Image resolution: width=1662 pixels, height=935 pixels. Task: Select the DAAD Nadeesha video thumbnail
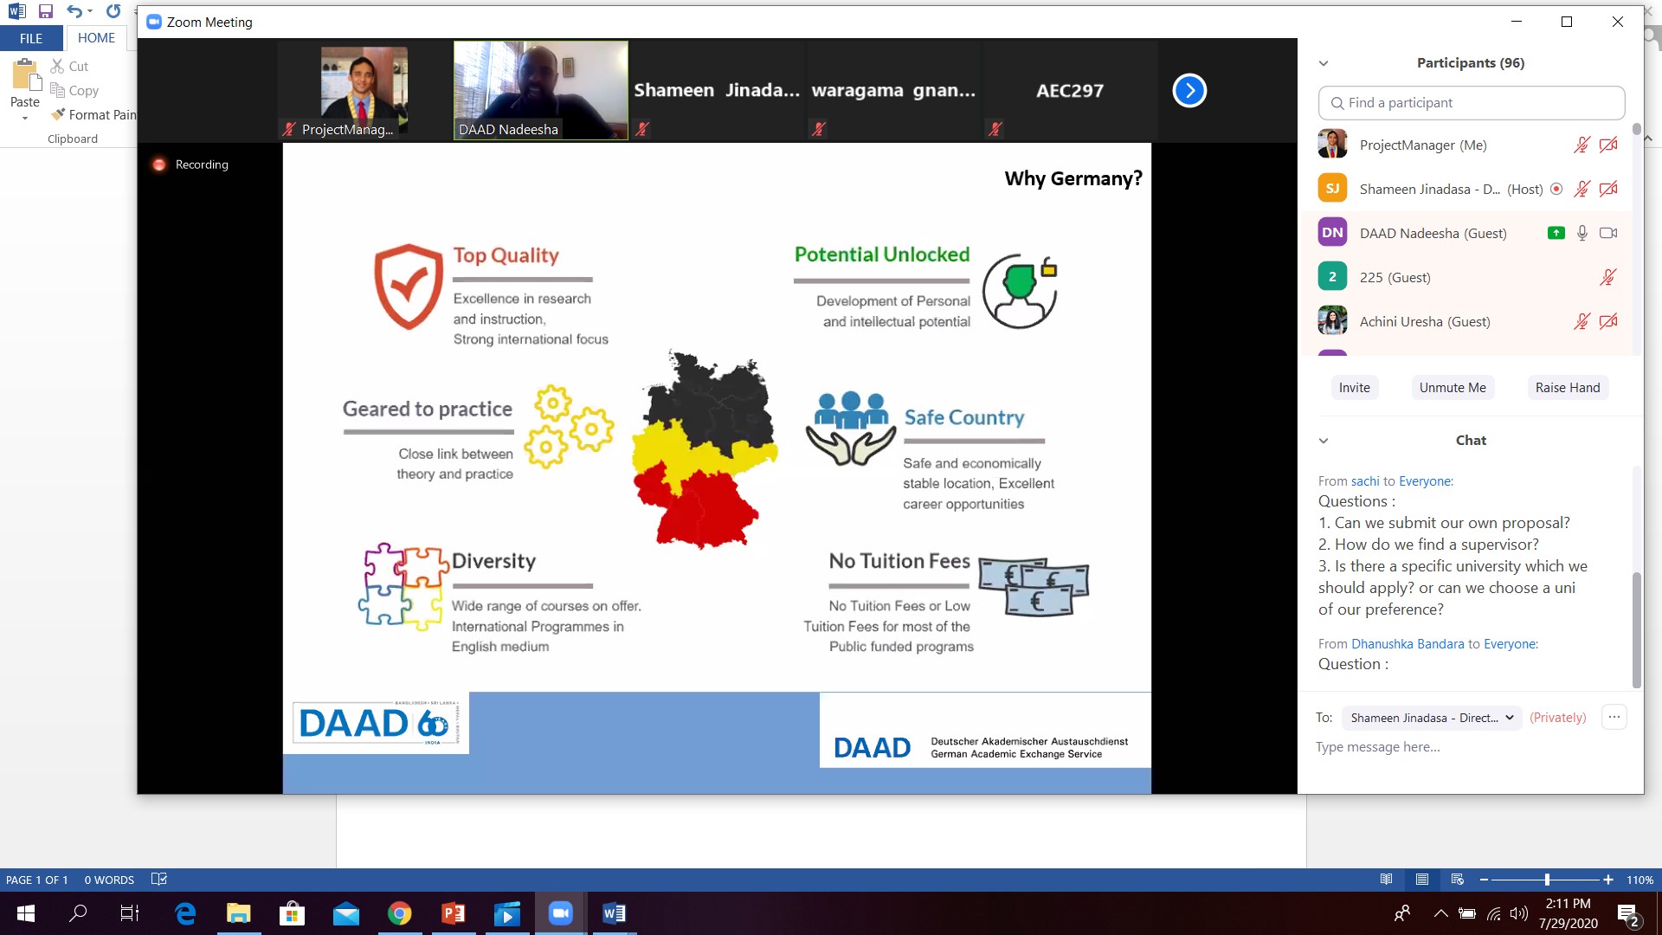tap(541, 90)
